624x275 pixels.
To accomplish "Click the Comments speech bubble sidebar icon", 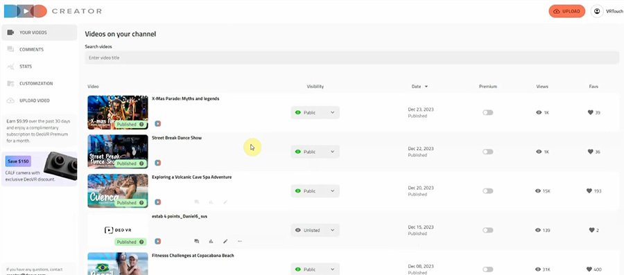I will click(x=10, y=50).
